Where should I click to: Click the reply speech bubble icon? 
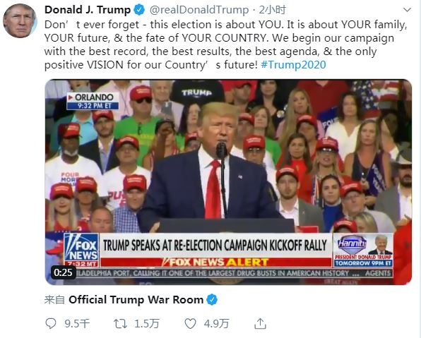(x=51, y=323)
